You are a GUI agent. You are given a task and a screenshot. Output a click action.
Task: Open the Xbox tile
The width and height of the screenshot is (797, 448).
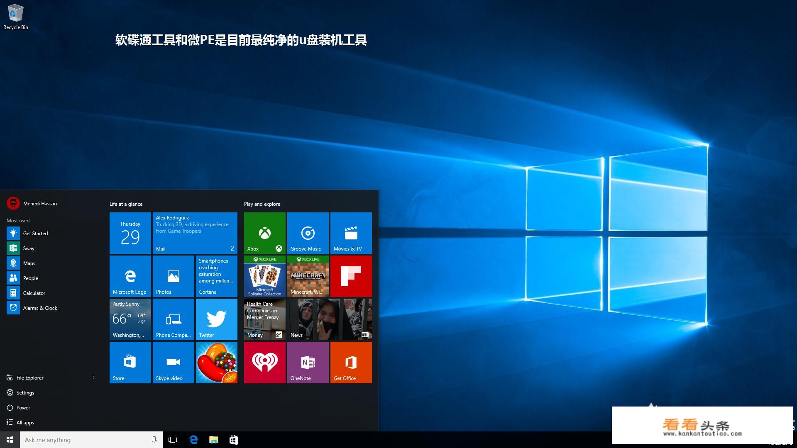click(265, 233)
